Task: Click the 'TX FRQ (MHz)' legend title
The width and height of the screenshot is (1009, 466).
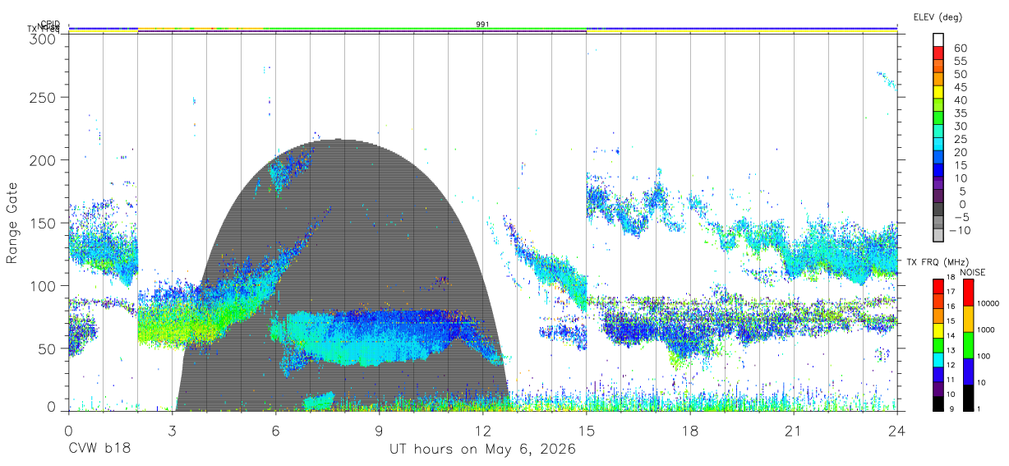Action: click(936, 262)
